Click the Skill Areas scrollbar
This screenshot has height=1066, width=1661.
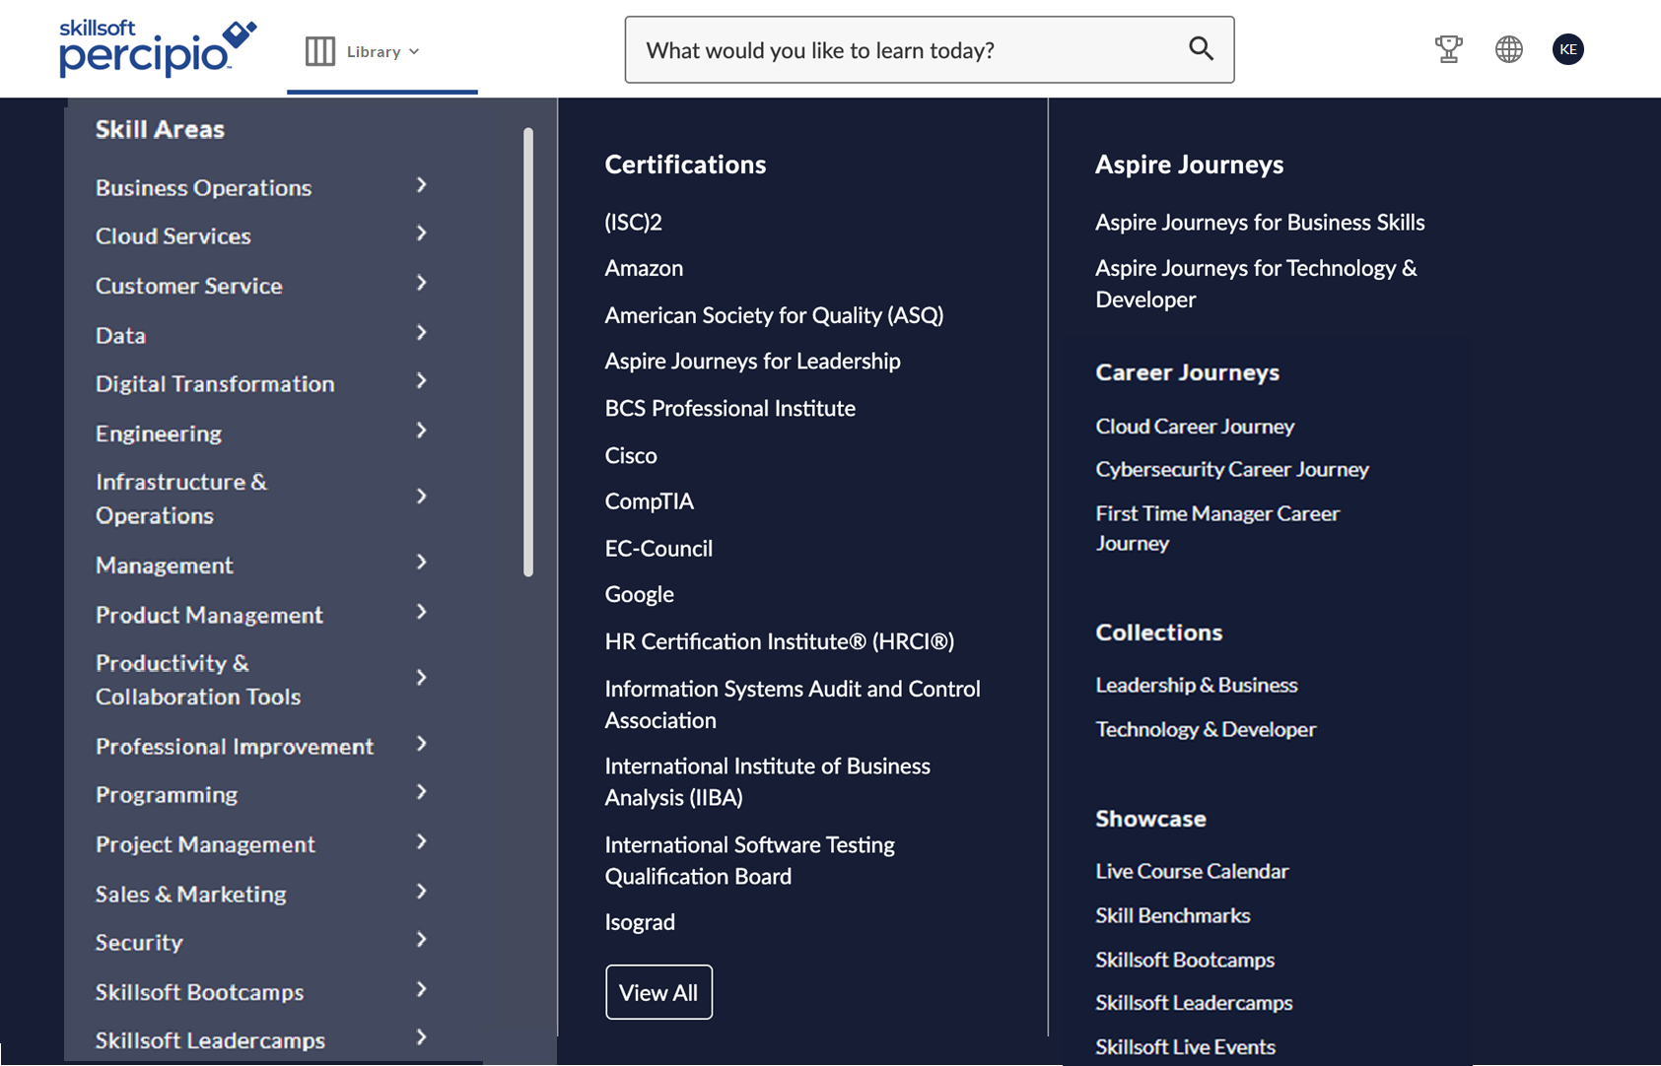pyautogui.click(x=528, y=352)
